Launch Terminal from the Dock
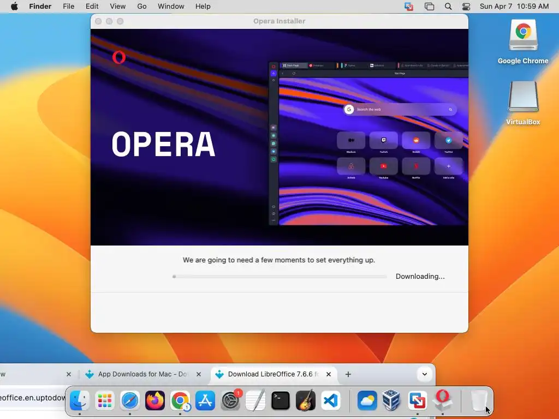This screenshot has height=419, width=559. pos(281,400)
